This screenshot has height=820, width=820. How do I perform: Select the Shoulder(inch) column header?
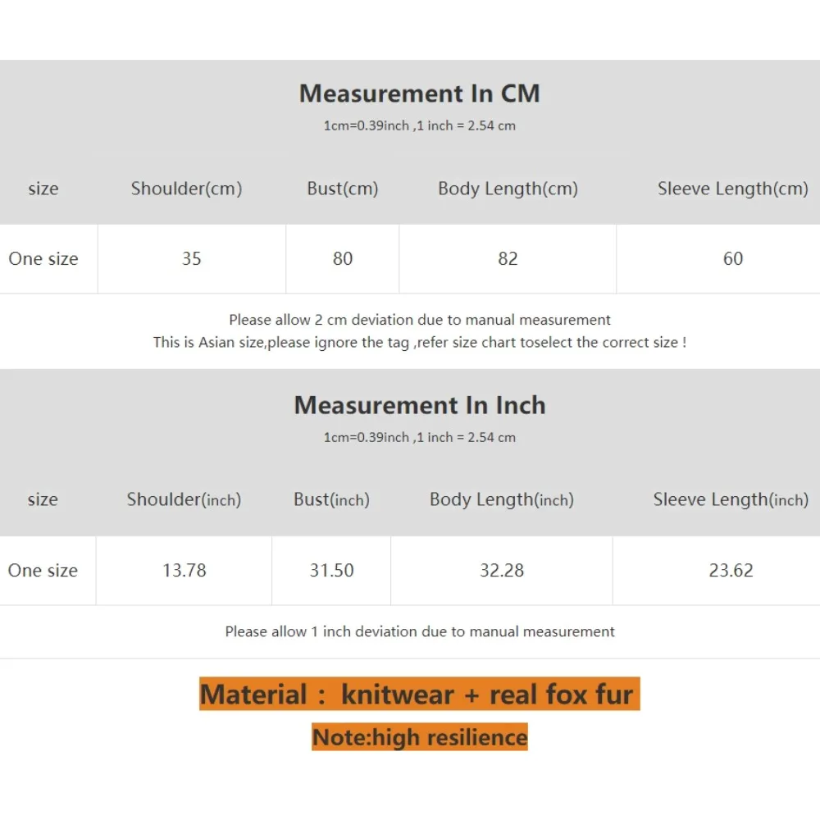(x=184, y=499)
